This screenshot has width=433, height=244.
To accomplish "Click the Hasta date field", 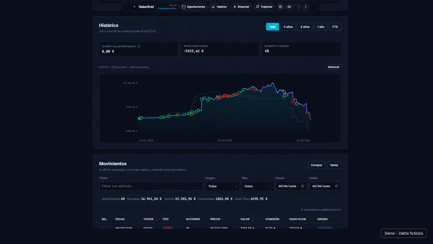I will (325, 186).
